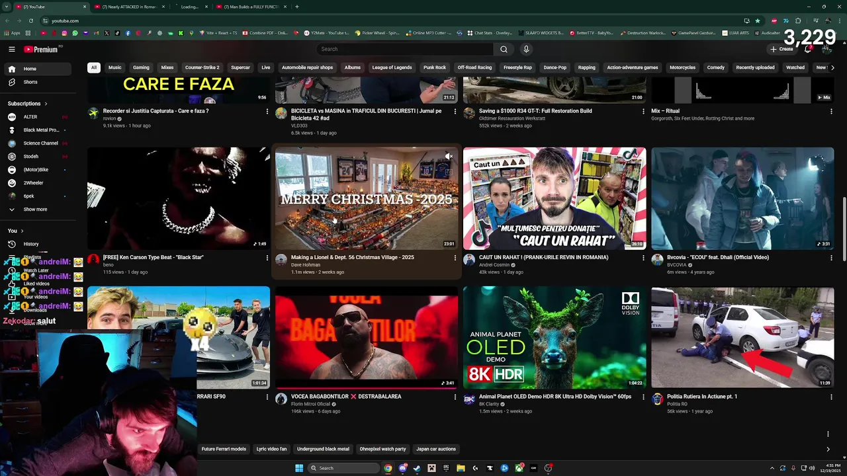This screenshot has width=847, height=476.
Task: Open a new browser tab
Action: point(297,7)
